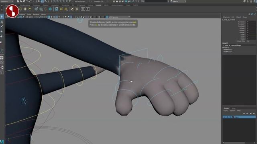Switch to the Motion Graphics shelf tab
This screenshot has width=257, height=144.
pyautogui.click(x=117, y=5)
